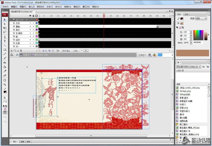Screen dimensions: 212x146
Task: Toggle lock dot of 英文 layer
Action: 33,30
